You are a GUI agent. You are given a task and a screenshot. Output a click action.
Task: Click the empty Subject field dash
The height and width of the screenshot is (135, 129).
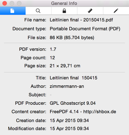(x=51, y=95)
